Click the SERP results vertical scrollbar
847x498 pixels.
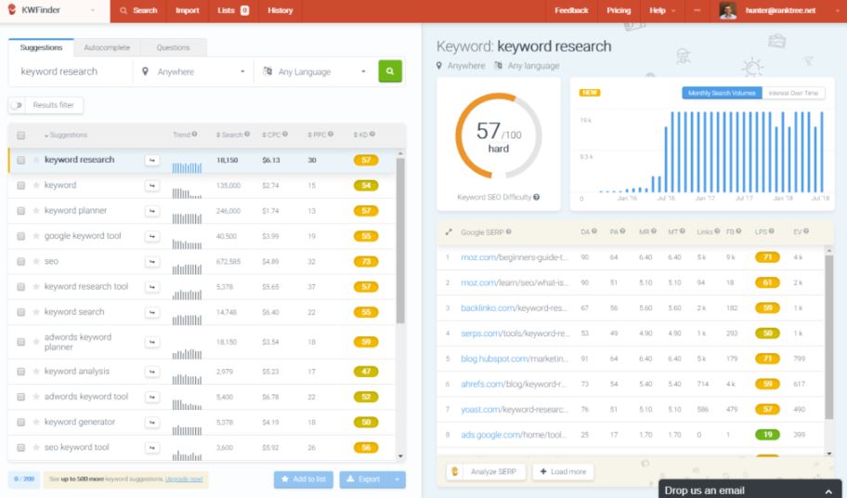tap(829, 337)
